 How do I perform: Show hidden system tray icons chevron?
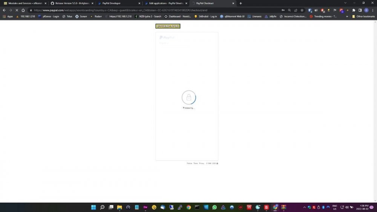(x=305, y=207)
